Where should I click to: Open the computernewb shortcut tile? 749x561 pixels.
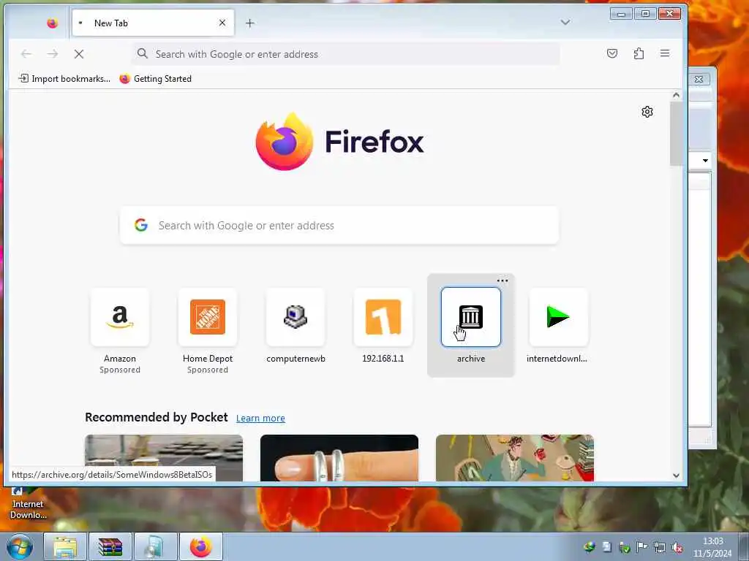296,317
